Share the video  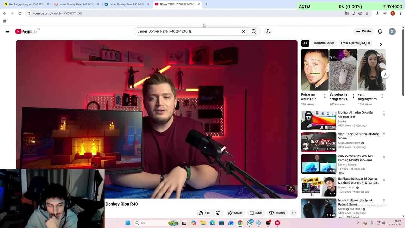235,213
